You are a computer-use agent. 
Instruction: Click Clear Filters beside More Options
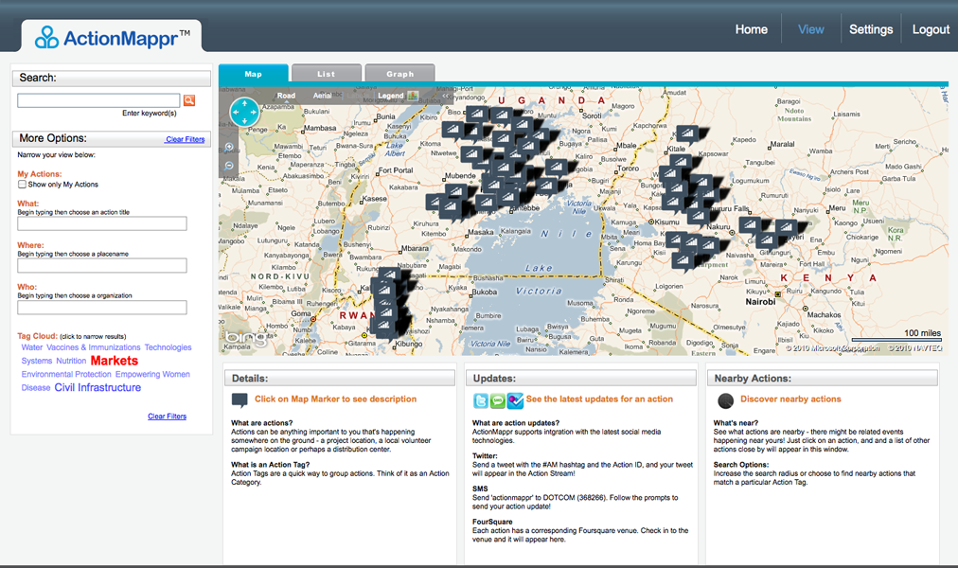(186, 139)
